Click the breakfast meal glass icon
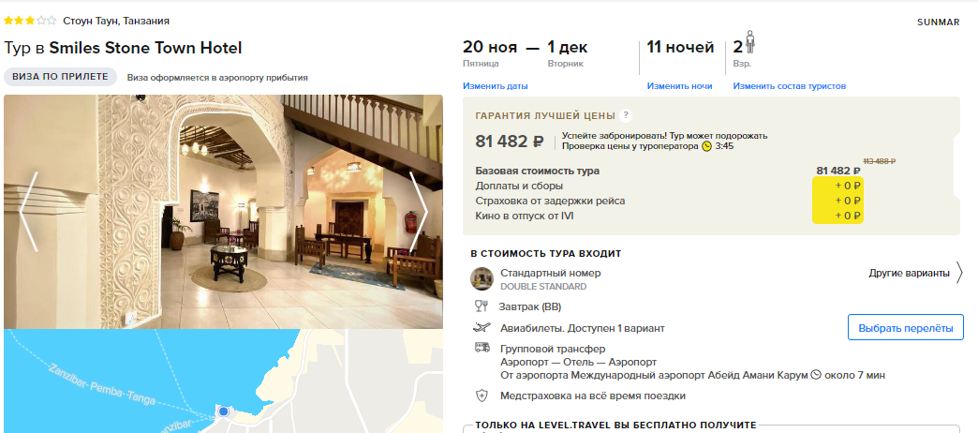Screen dimensions: 978x433 [481, 306]
